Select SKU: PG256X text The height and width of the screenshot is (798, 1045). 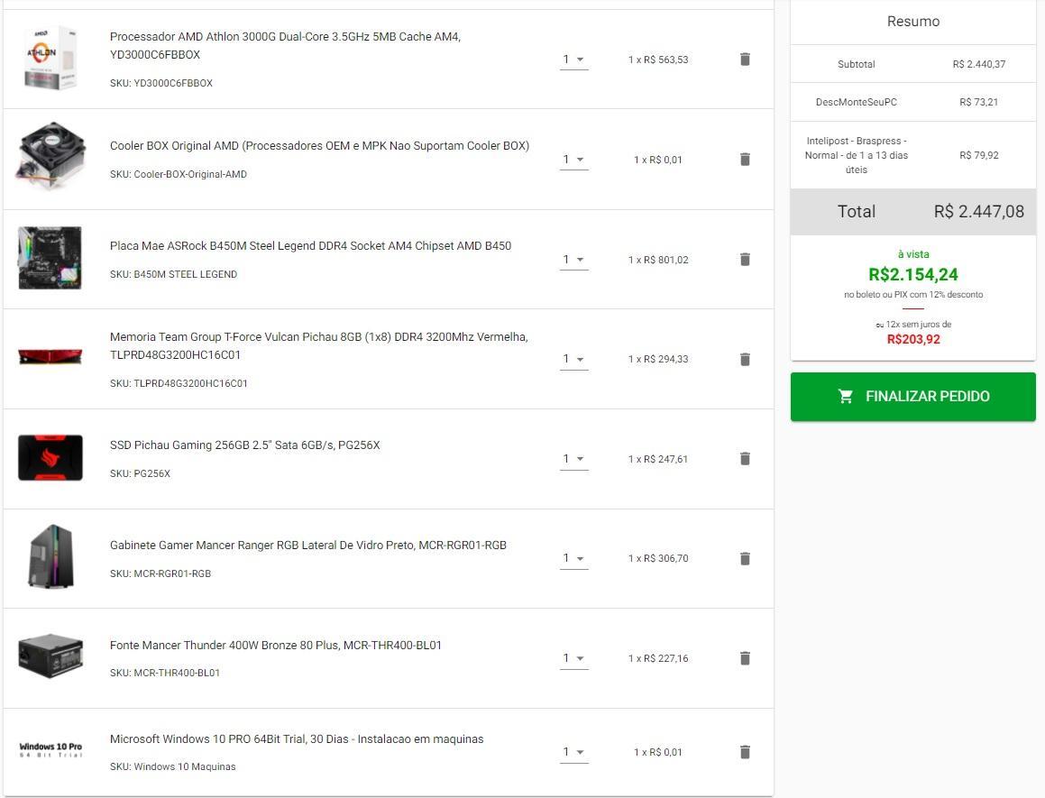pyautogui.click(x=140, y=473)
